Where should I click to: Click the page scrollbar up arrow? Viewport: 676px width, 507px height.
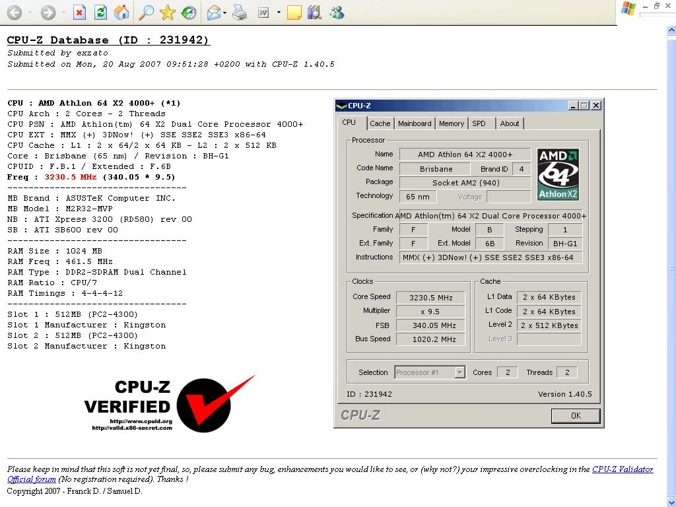(x=671, y=30)
